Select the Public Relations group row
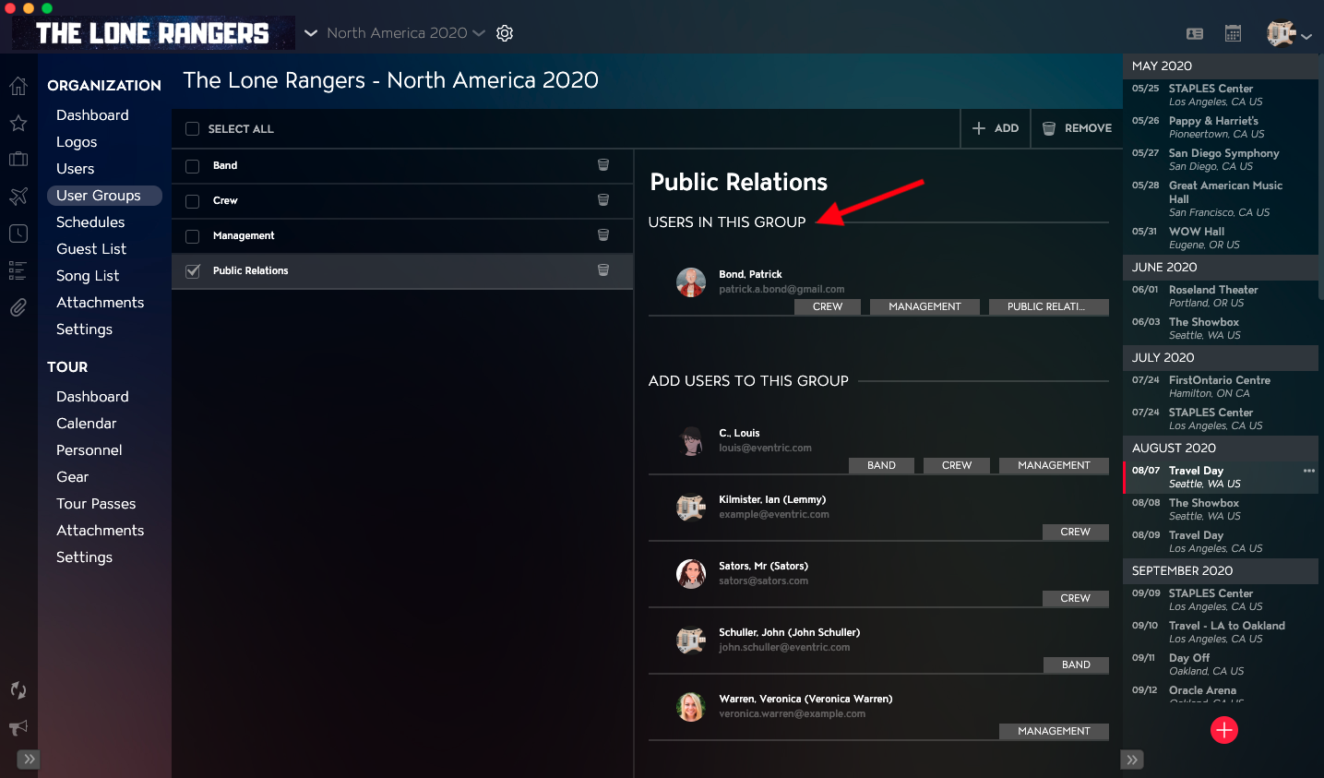The width and height of the screenshot is (1324, 778). [402, 271]
